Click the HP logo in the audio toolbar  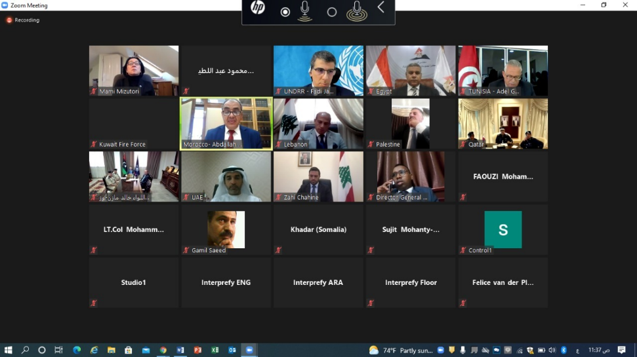coord(258,8)
